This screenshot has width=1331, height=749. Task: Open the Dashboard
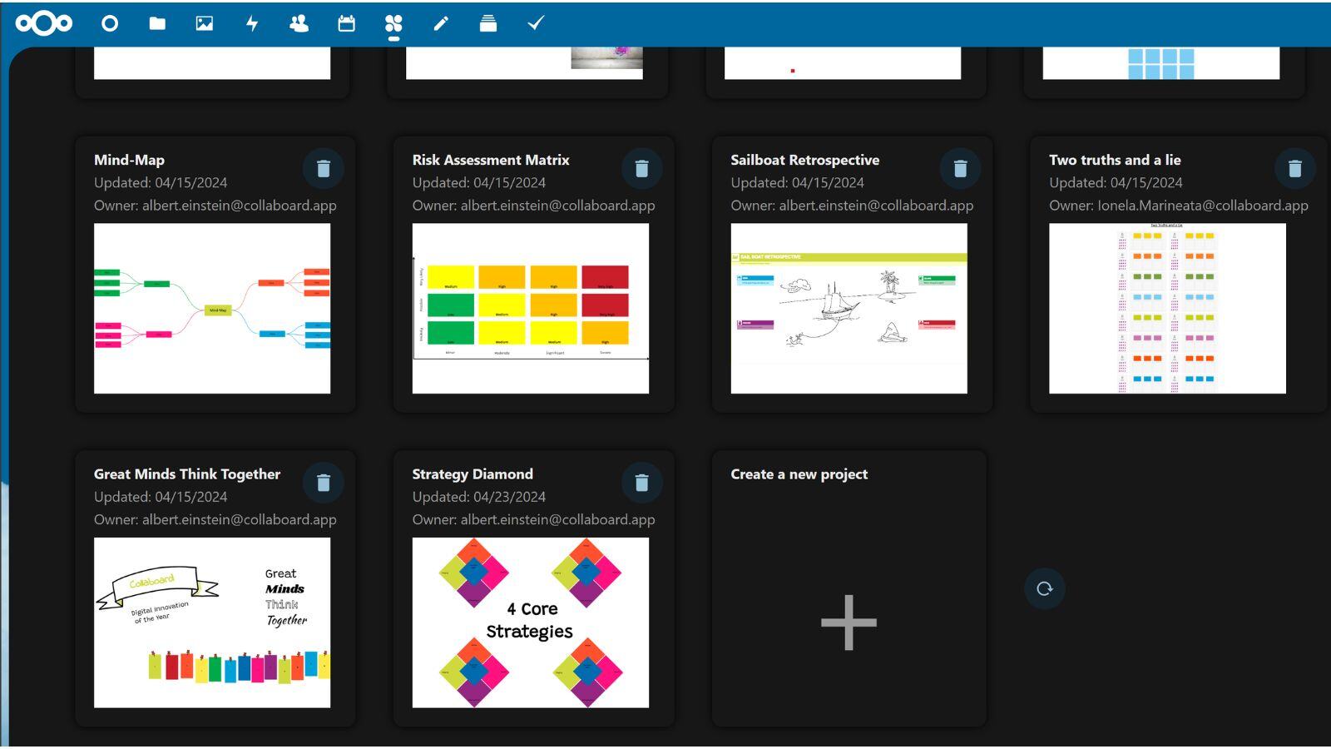109,24
